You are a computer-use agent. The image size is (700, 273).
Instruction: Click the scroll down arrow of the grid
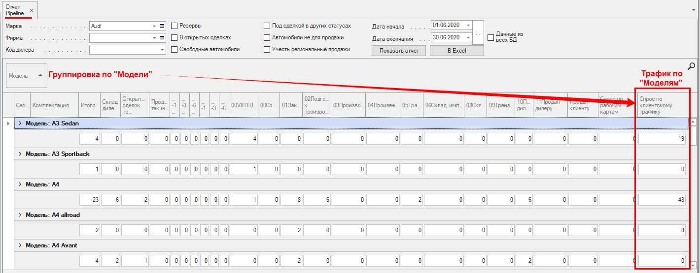pyautogui.click(x=694, y=265)
